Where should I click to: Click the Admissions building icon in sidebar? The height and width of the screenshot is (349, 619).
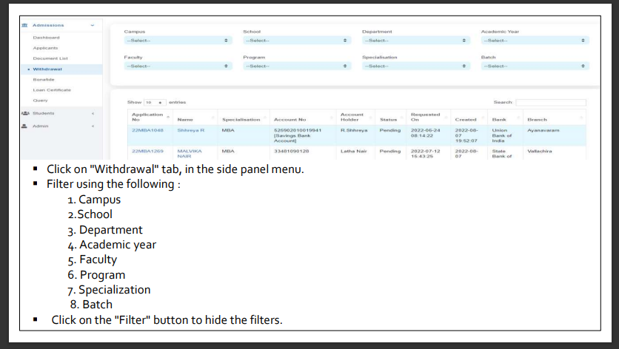click(24, 26)
